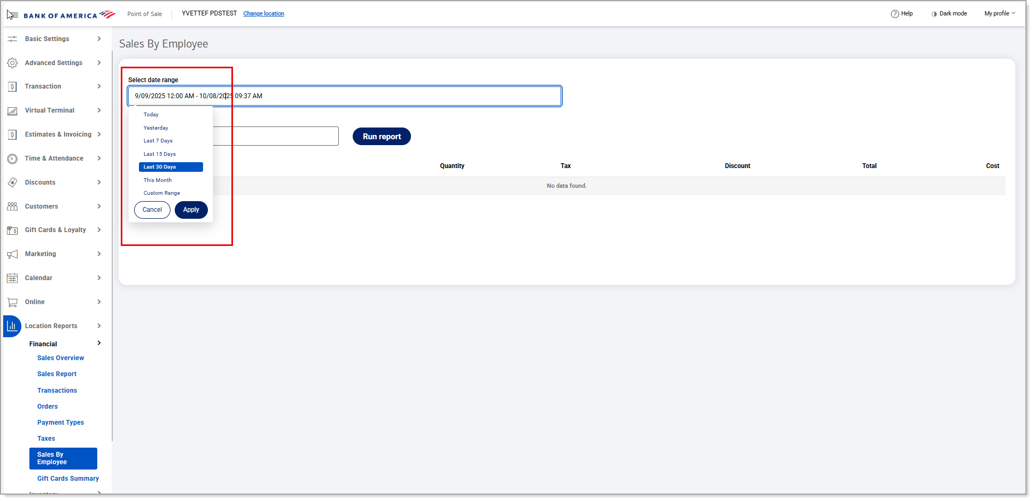This screenshot has height=501, width=1033.
Task: Click the Location Reports chart icon
Action: click(x=12, y=326)
